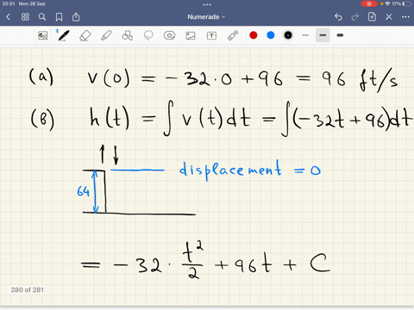Tap the status bar clock 20:01

(x=9, y=3)
